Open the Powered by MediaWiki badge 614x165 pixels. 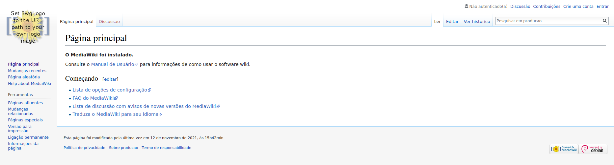[x=564, y=149]
